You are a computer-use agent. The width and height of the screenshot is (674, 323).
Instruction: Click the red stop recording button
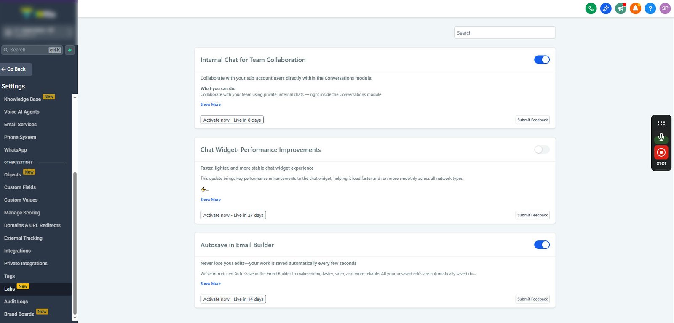(661, 152)
